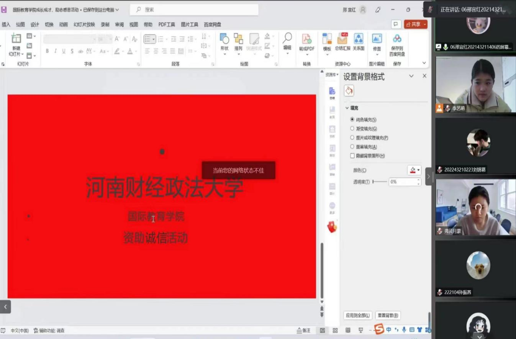This screenshot has height=339, width=516.
Task: Expand the Arrange (排列) dropdown
Action: point(238,54)
